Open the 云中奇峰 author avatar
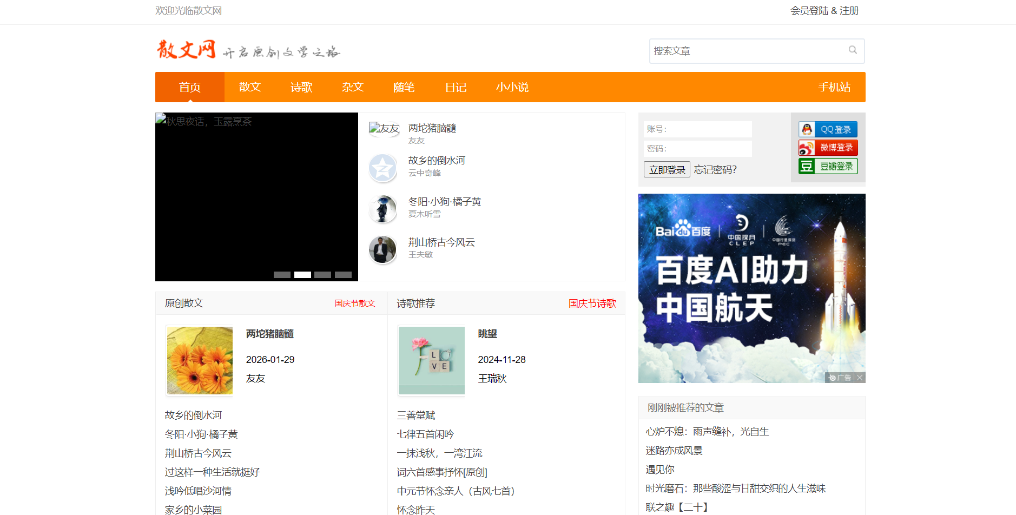The width and height of the screenshot is (1016, 515). click(x=382, y=168)
